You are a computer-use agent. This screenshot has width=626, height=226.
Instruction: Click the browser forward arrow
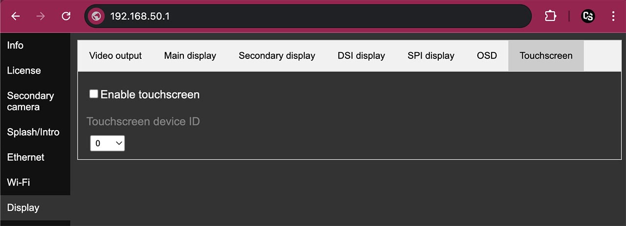point(41,16)
